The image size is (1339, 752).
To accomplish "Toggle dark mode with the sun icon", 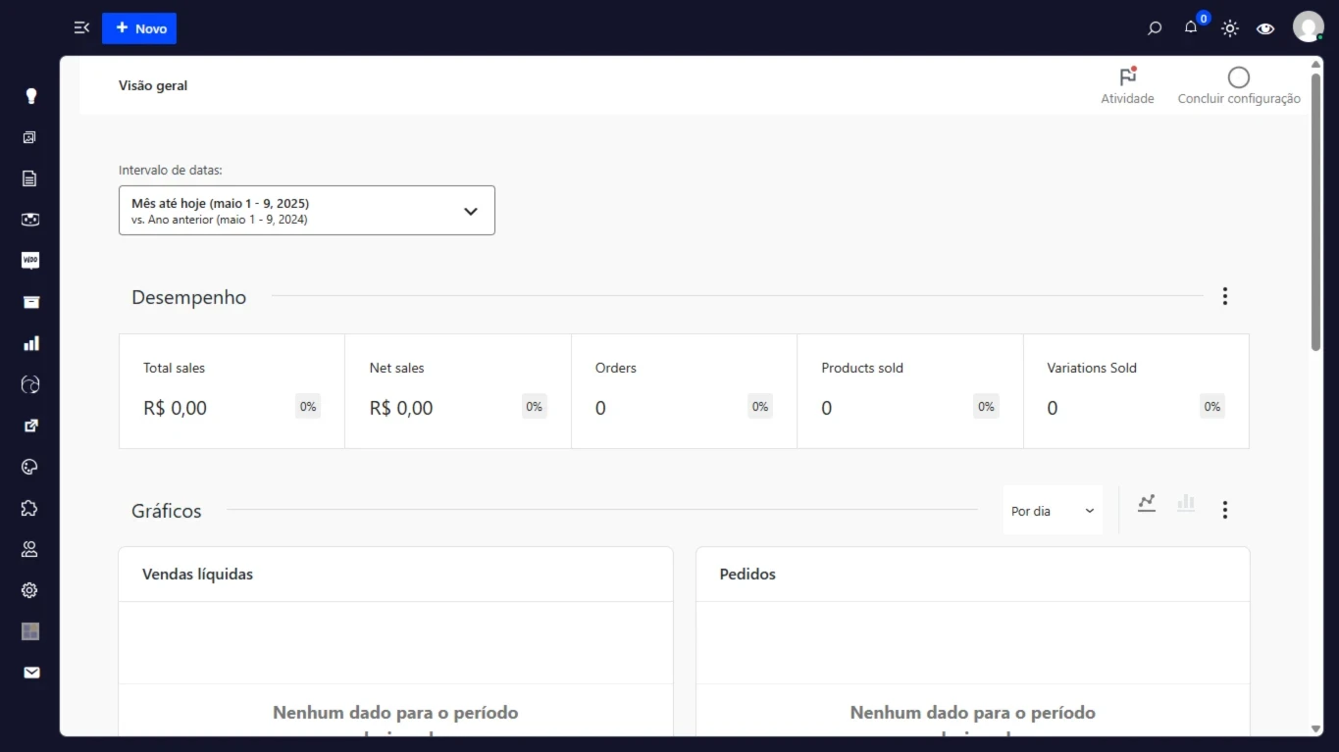I will click(x=1229, y=28).
